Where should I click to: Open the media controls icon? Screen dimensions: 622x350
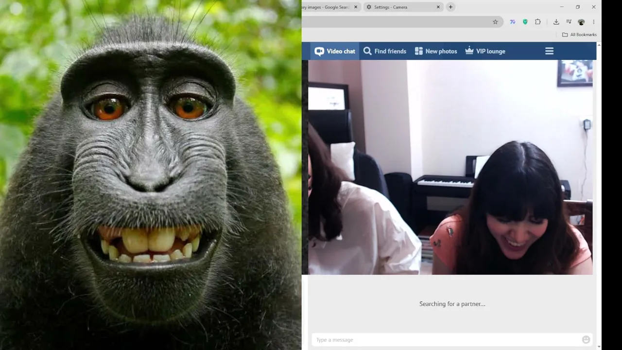[569, 22]
